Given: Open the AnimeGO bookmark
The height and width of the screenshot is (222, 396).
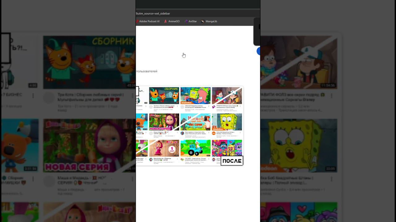Looking at the screenshot, I should click(x=172, y=21).
